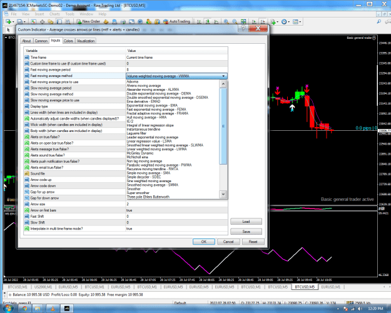Viewport: 391px width, 313px height.
Task: Open the Indicators list toolbar icon
Action: tap(273, 22)
